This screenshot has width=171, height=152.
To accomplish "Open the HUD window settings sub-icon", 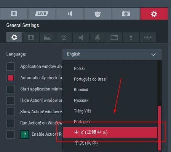I will (x=114, y=37).
